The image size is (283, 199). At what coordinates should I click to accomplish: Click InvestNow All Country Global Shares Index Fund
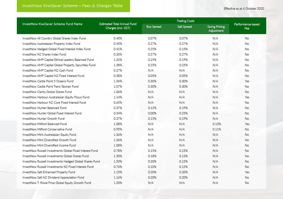(x=54, y=38)
